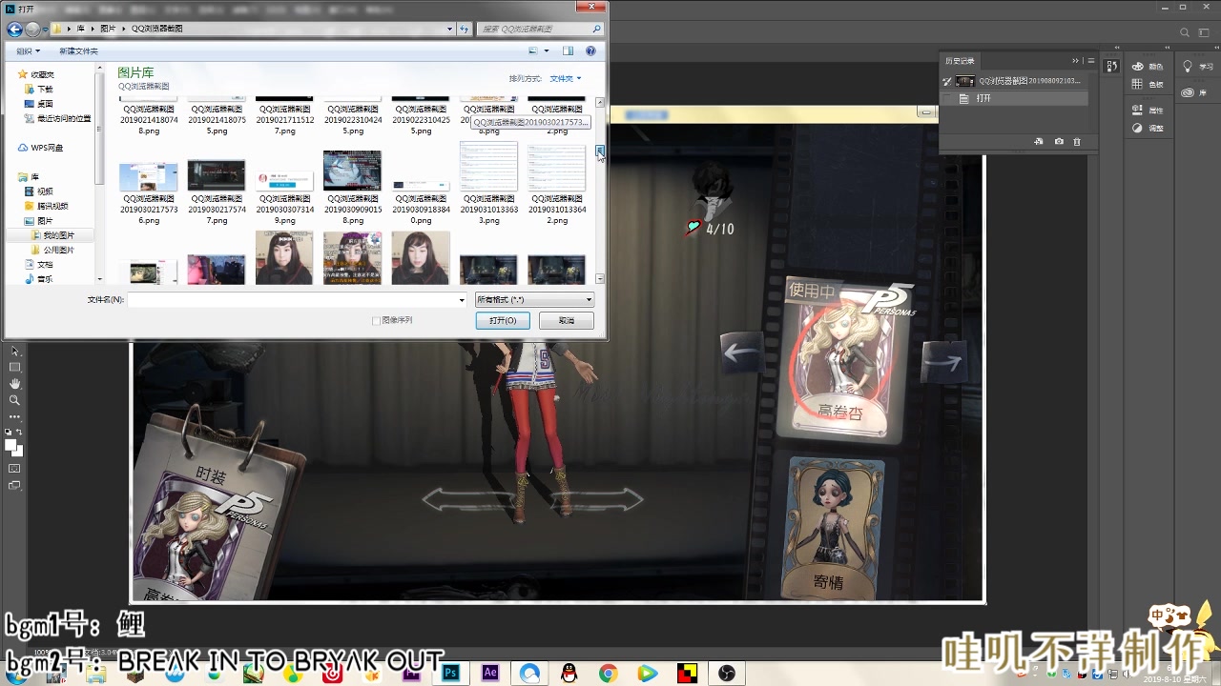
Task: Open the Properties panel
Action: (1149, 111)
